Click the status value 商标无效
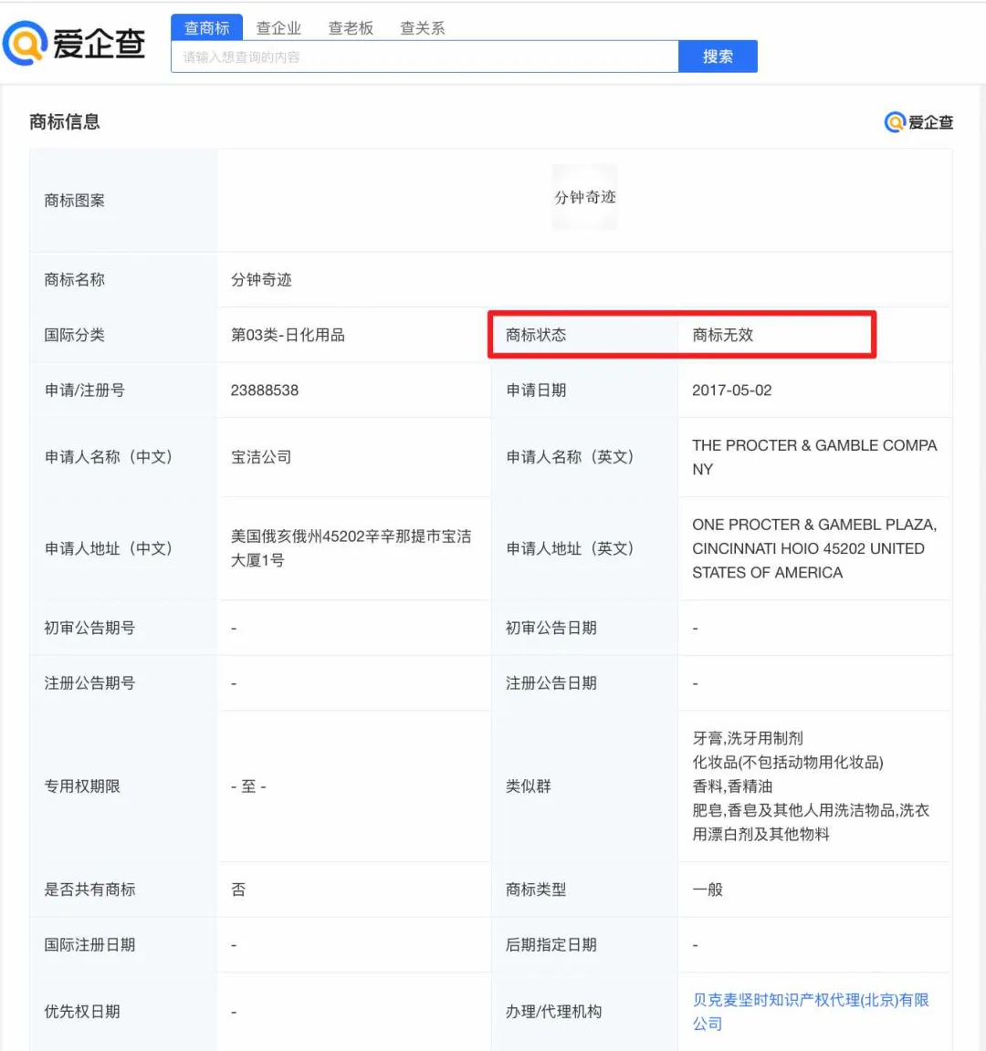This screenshot has height=1051, width=986. point(722,335)
